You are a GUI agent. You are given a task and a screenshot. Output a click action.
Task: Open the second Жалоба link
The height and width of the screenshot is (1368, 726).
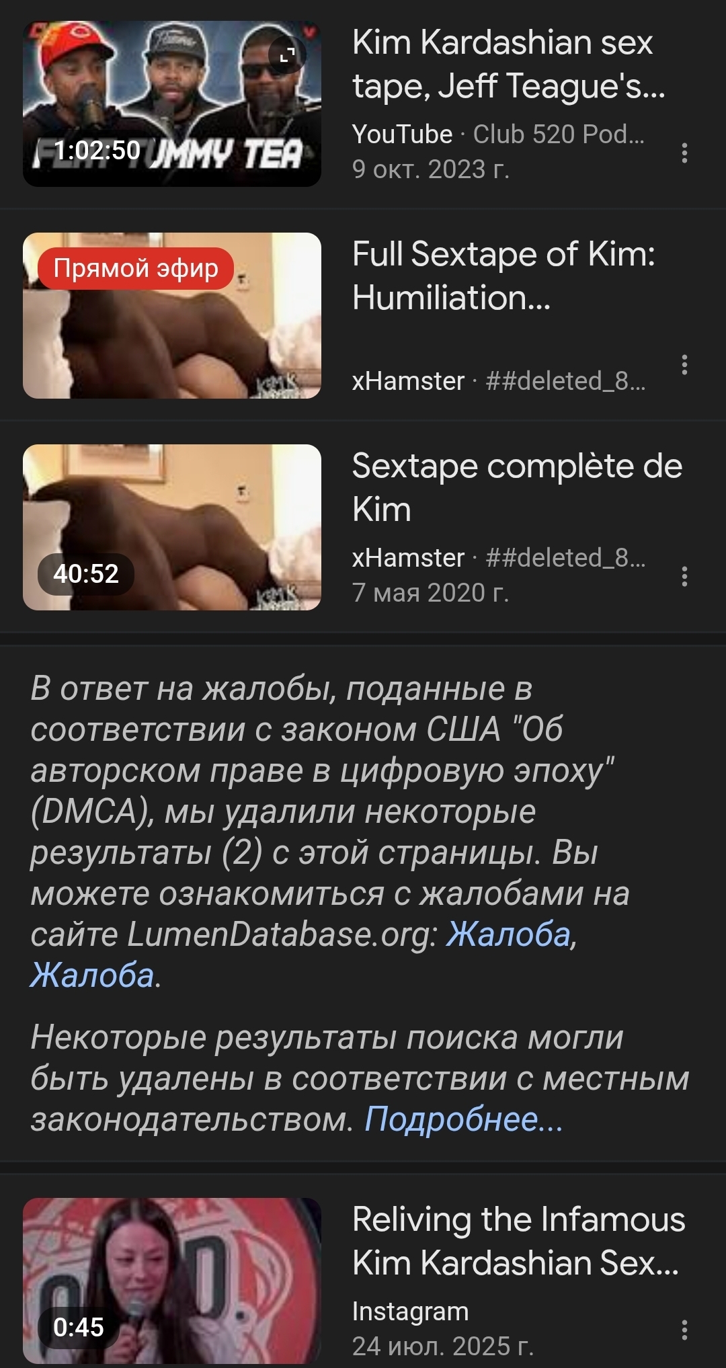[92, 975]
